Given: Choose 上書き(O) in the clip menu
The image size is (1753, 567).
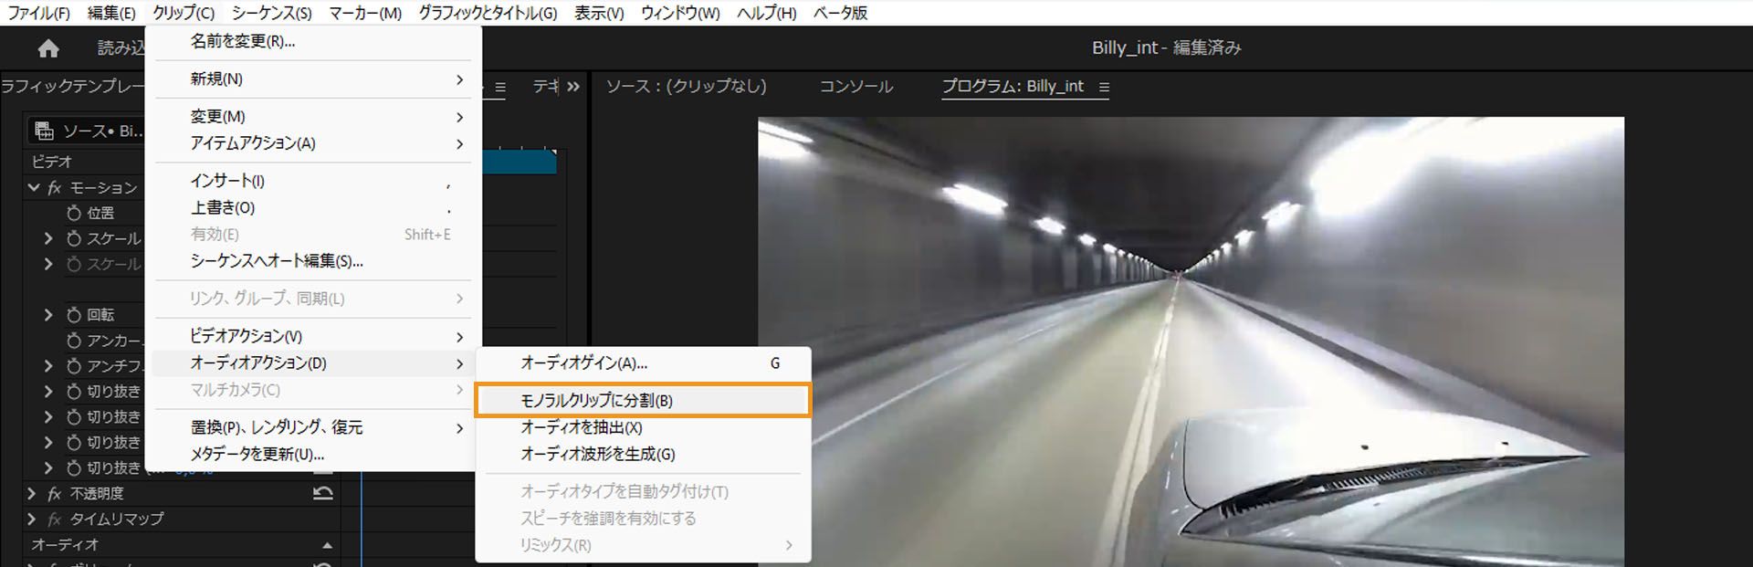Looking at the screenshot, I should click(x=312, y=207).
